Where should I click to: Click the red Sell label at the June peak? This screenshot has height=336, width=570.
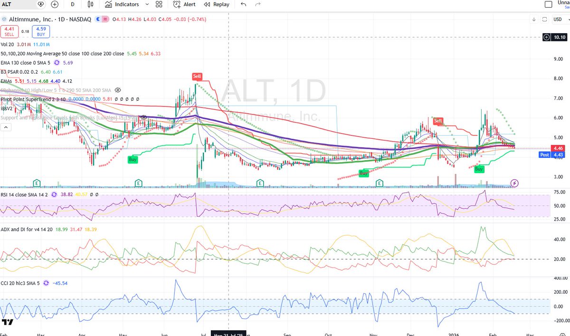pos(197,77)
